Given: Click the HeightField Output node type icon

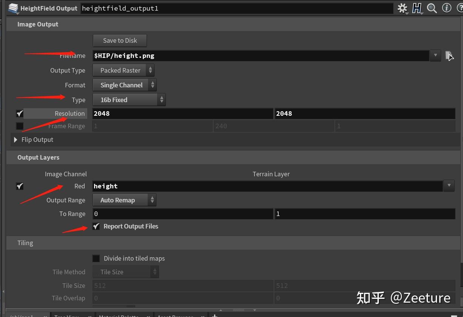Looking at the screenshot, I should coord(13,8).
